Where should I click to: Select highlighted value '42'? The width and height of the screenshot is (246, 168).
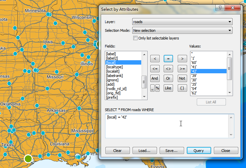pos(209,71)
